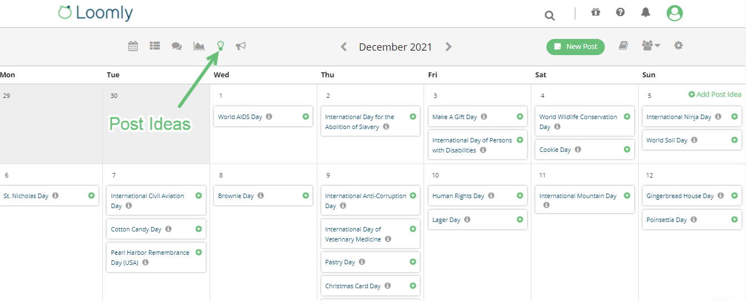Open the calendar view icon
This screenshot has width=746, height=301.
pyautogui.click(x=133, y=46)
